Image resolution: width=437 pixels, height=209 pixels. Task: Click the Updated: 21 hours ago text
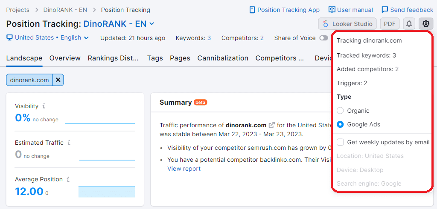pos(133,38)
